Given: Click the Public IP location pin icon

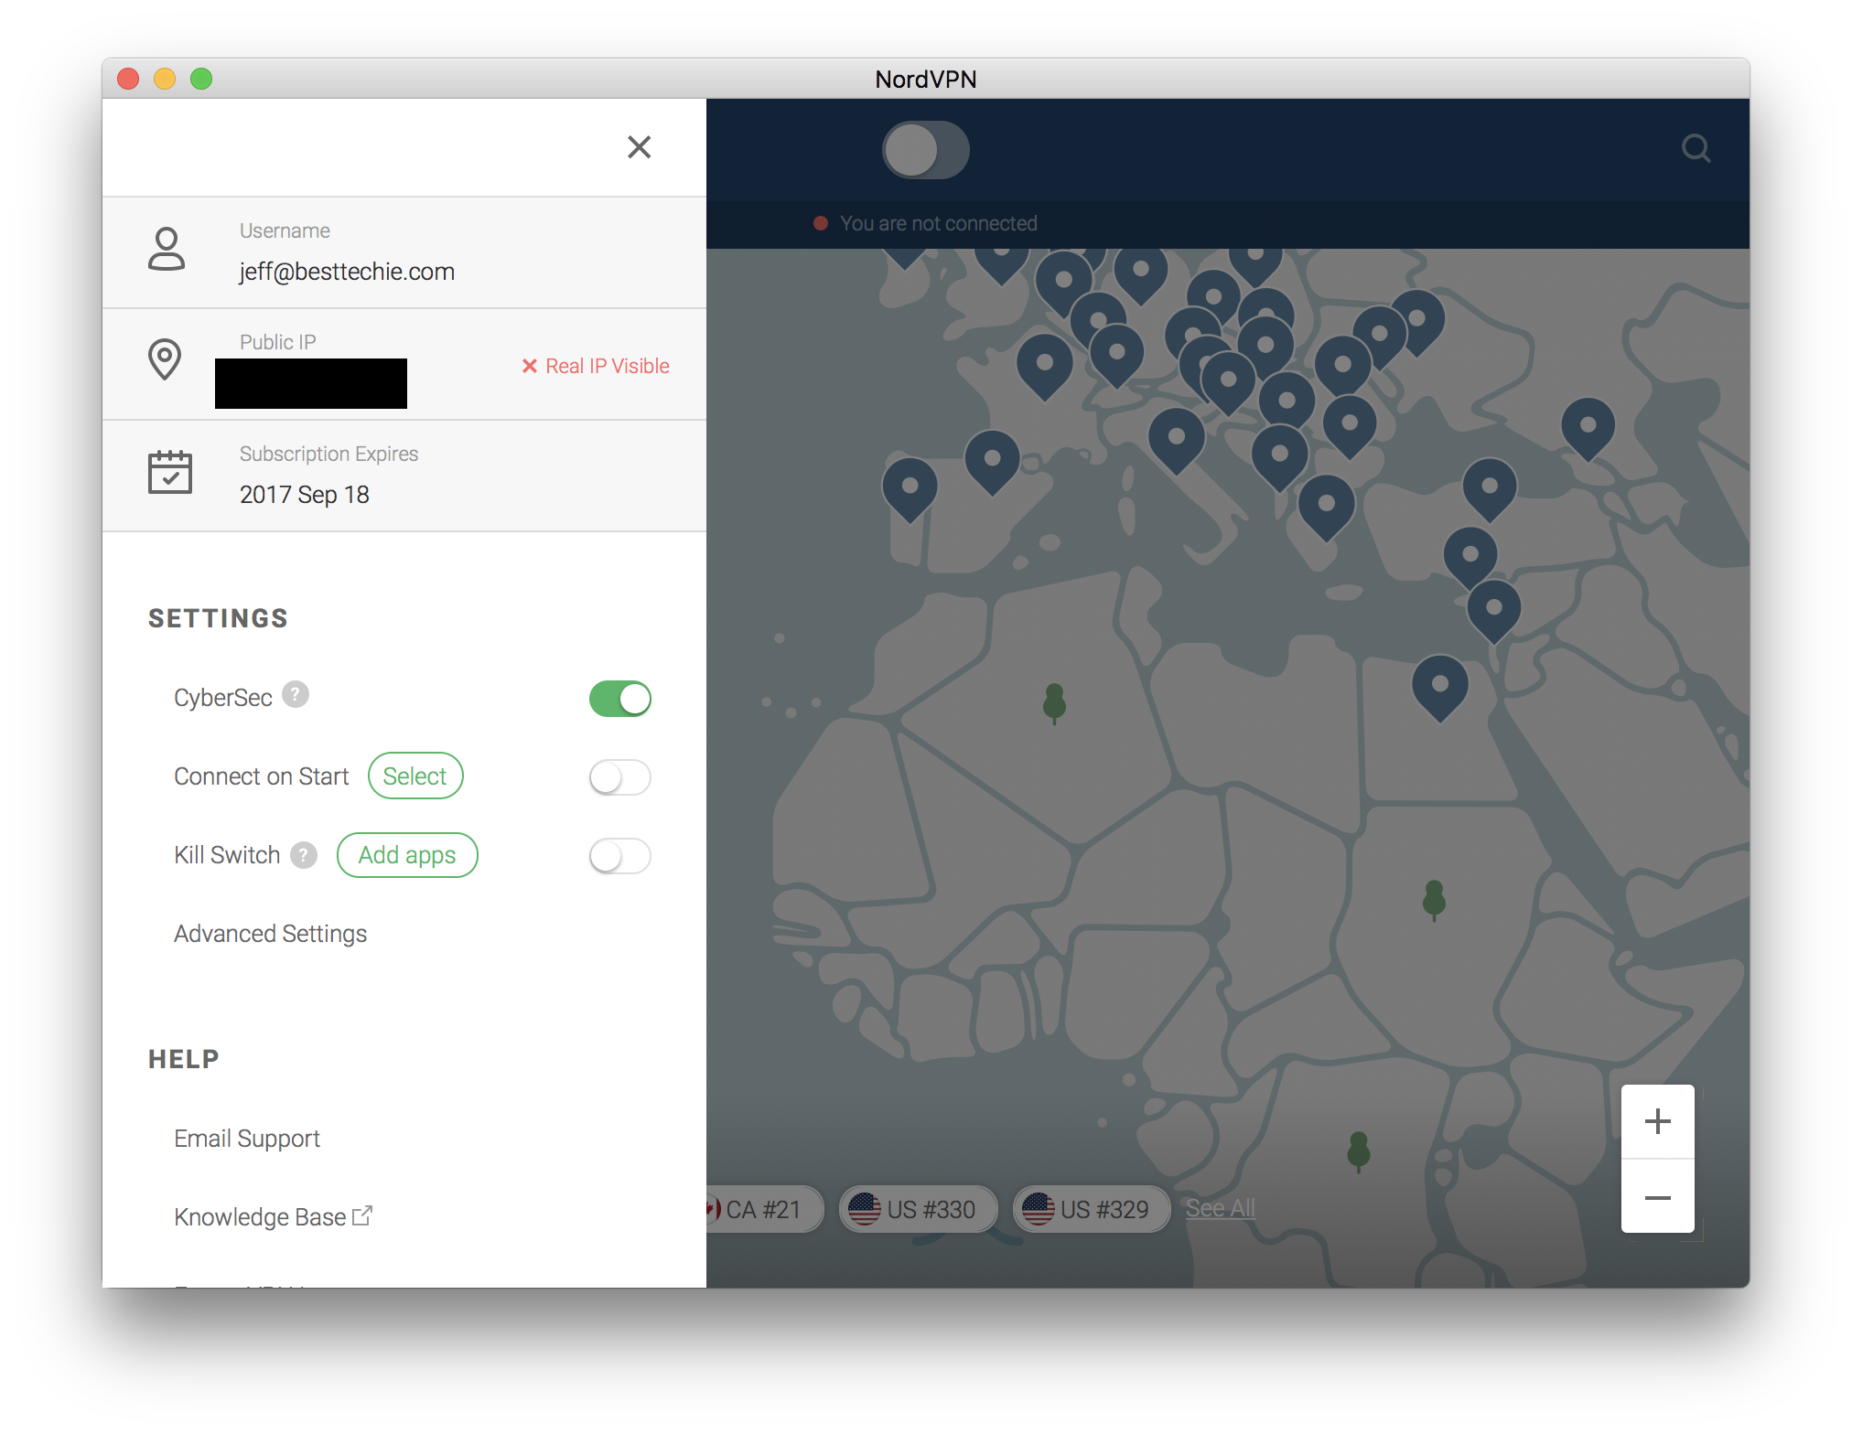Looking at the screenshot, I should (165, 359).
